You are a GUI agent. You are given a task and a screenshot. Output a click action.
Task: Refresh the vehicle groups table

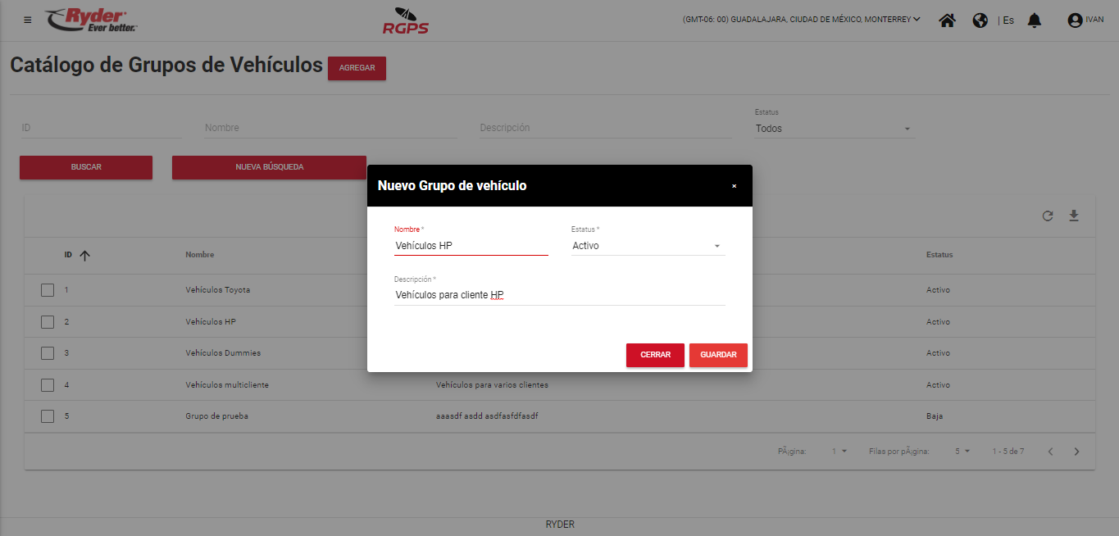(1047, 216)
